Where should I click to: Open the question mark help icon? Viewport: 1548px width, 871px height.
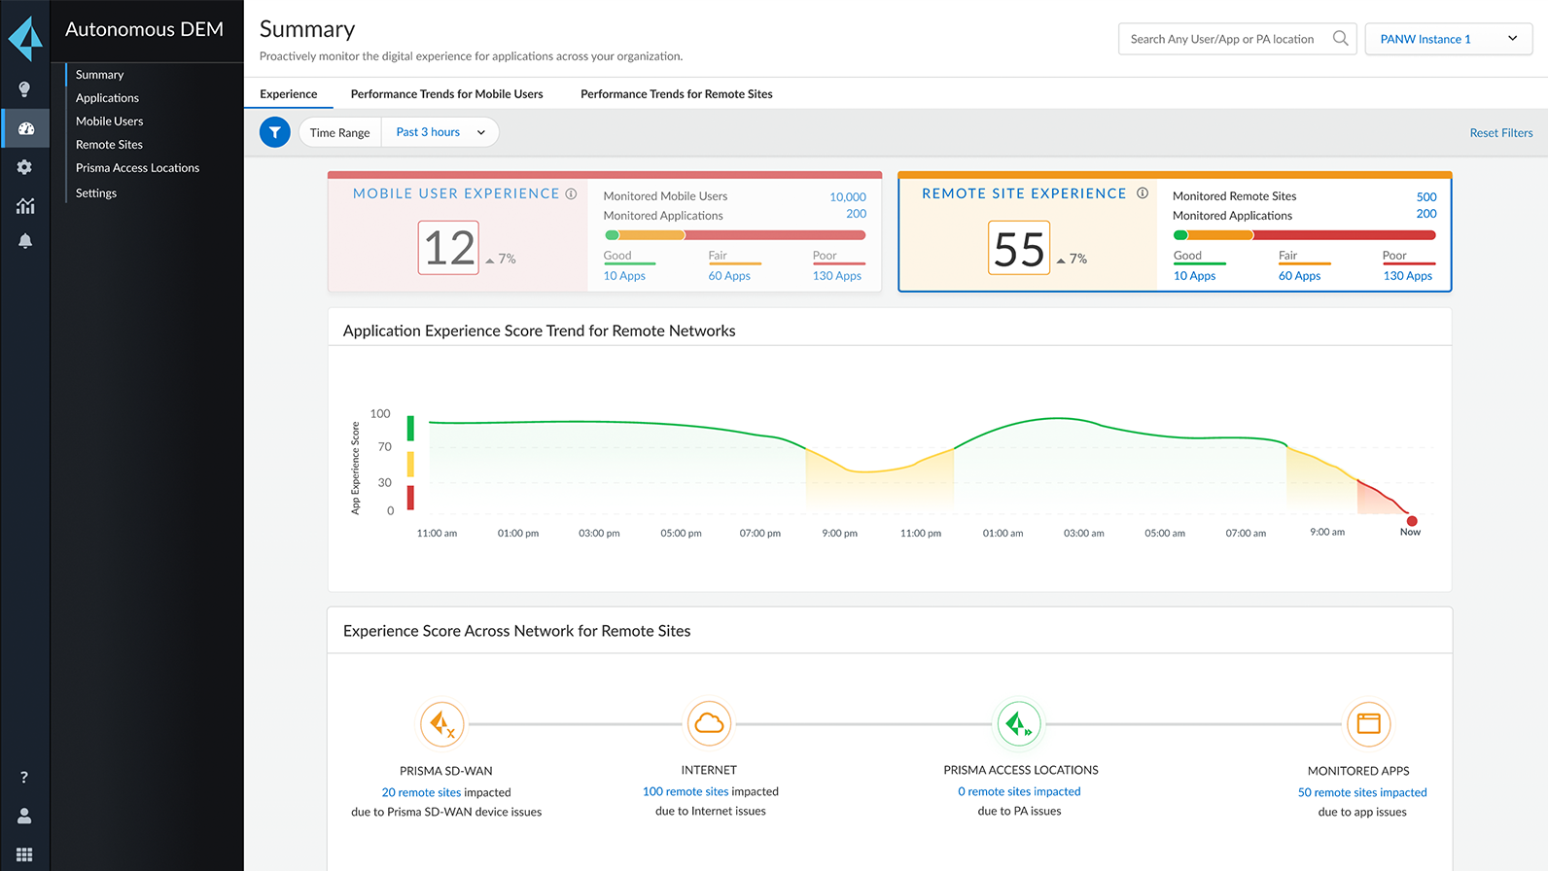point(24,777)
